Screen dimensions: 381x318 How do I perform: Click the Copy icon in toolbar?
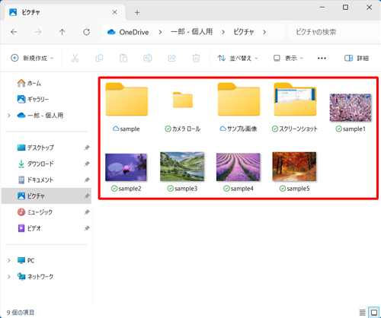[x=99, y=59]
